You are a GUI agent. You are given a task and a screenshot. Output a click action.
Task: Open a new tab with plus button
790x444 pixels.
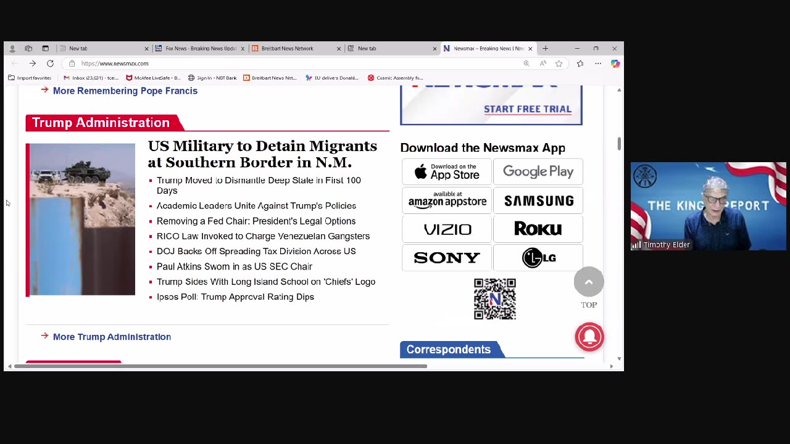click(545, 48)
